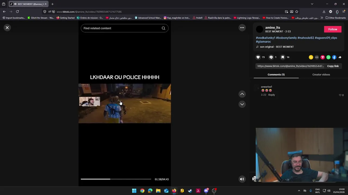Image resolution: width=348 pixels, height=195 pixels.
Task: Reload the page with refresh icon
Action: [17, 12]
